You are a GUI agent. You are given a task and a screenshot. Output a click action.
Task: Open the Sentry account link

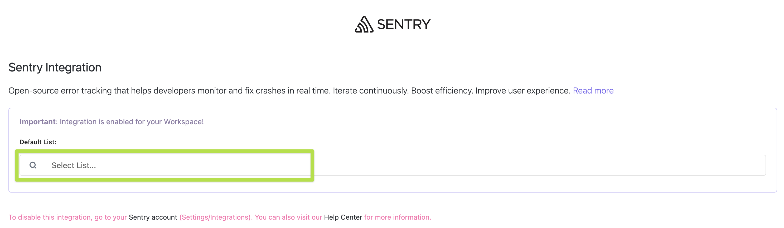[153, 217]
